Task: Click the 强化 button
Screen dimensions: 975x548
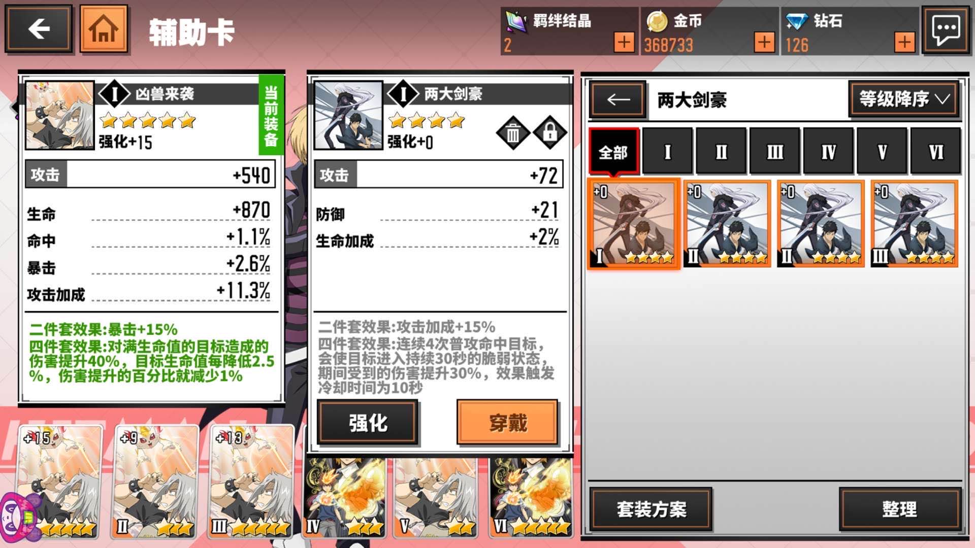Action: click(368, 422)
